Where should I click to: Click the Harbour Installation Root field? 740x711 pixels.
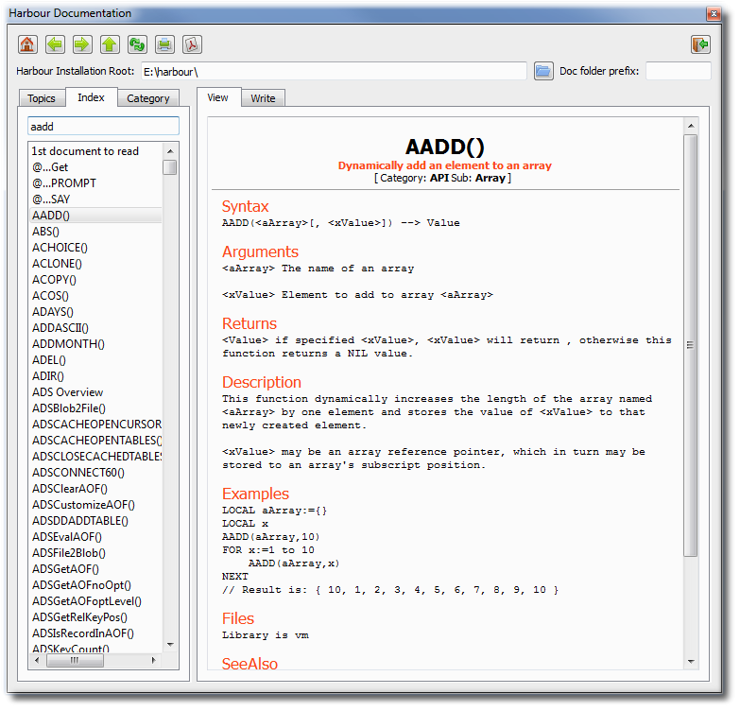[x=334, y=71]
